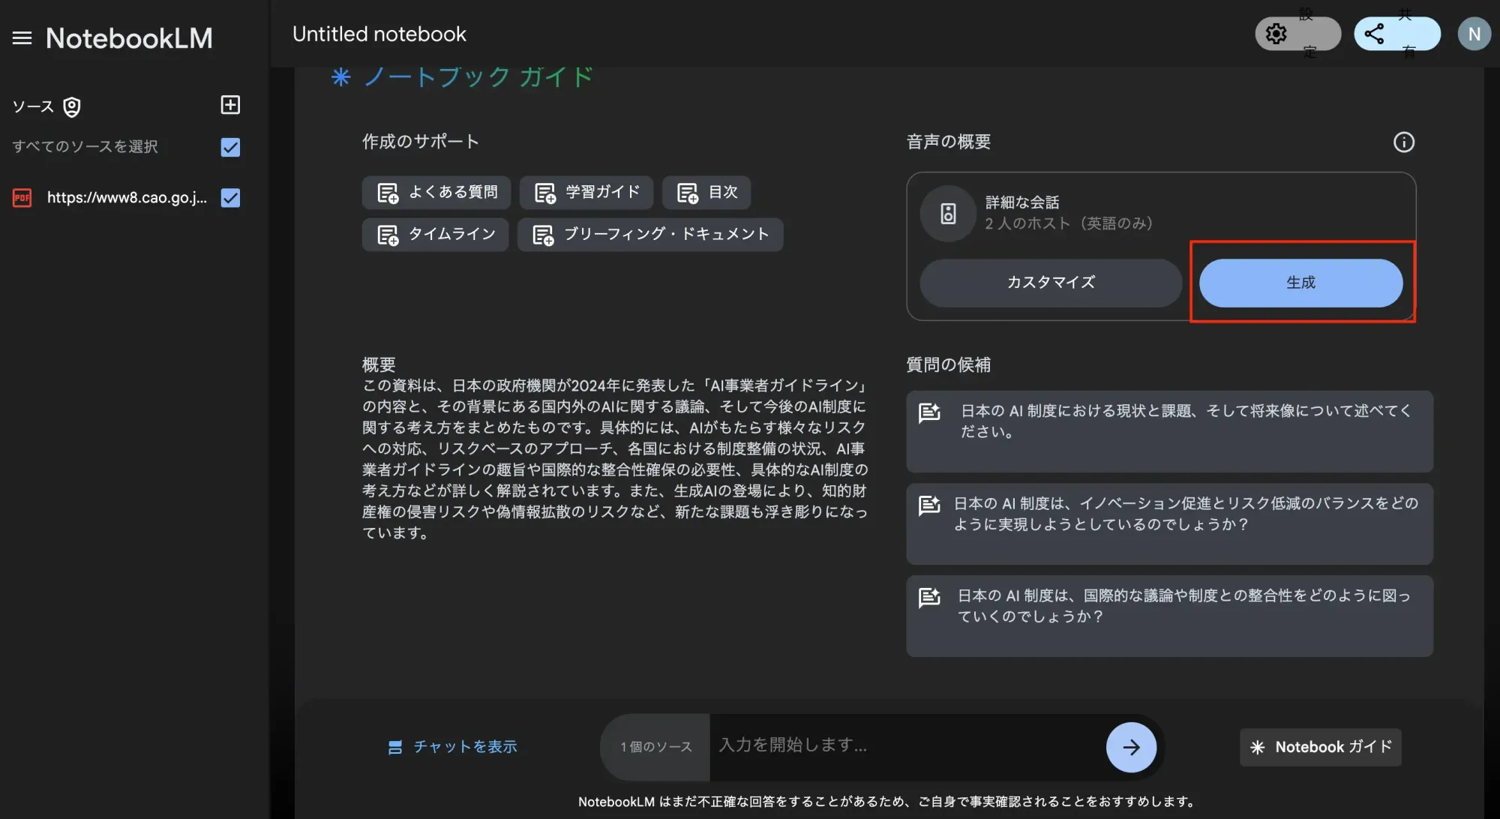
Task: Select question about 国際的な議論や制度との整合性
Action: (x=1169, y=616)
